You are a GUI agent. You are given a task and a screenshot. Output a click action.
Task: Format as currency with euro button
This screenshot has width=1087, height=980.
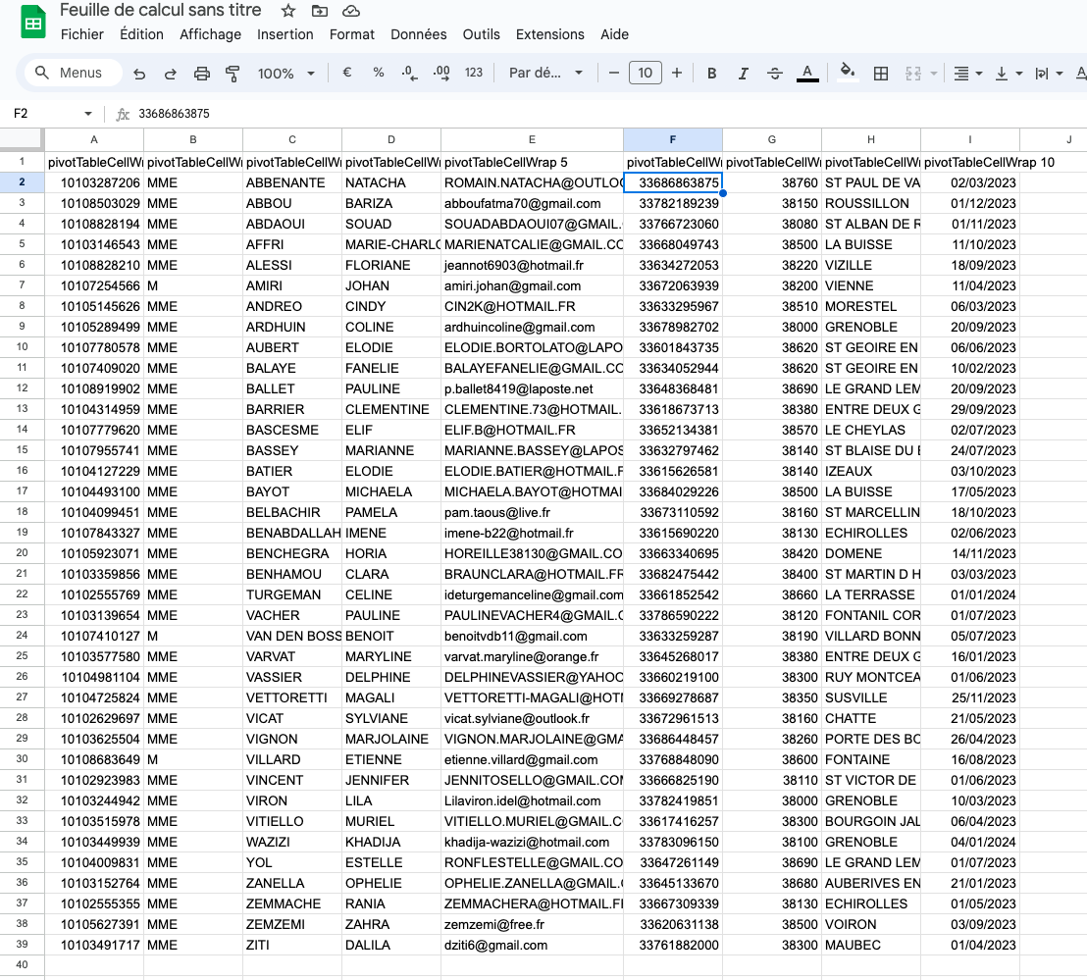pyautogui.click(x=347, y=74)
